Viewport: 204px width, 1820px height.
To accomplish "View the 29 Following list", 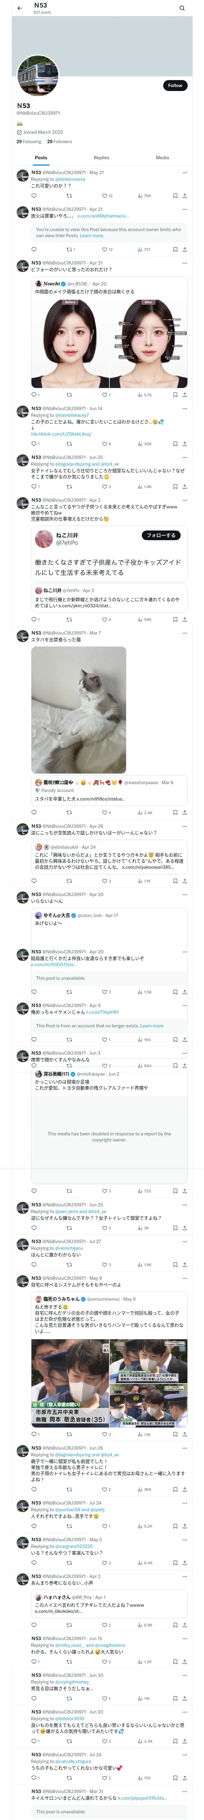I will tap(29, 142).
